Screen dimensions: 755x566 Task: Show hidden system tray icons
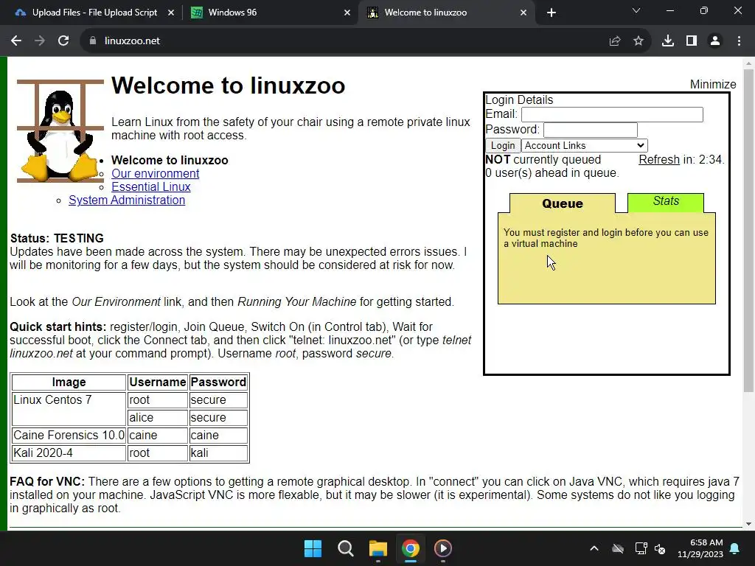click(x=594, y=548)
